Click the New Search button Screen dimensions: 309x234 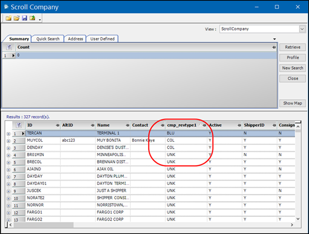(x=292, y=68)
